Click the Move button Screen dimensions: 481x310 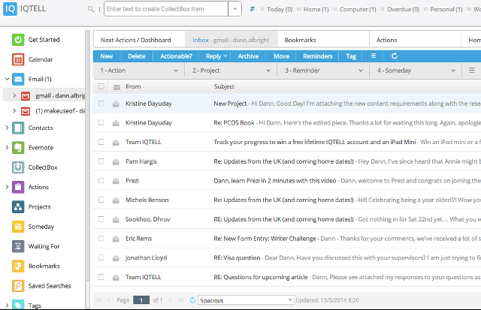coord(281,56)
